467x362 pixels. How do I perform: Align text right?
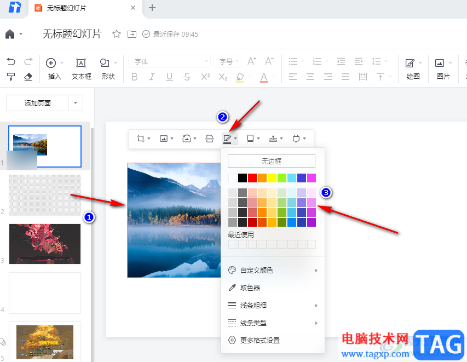tap(328, 77)
